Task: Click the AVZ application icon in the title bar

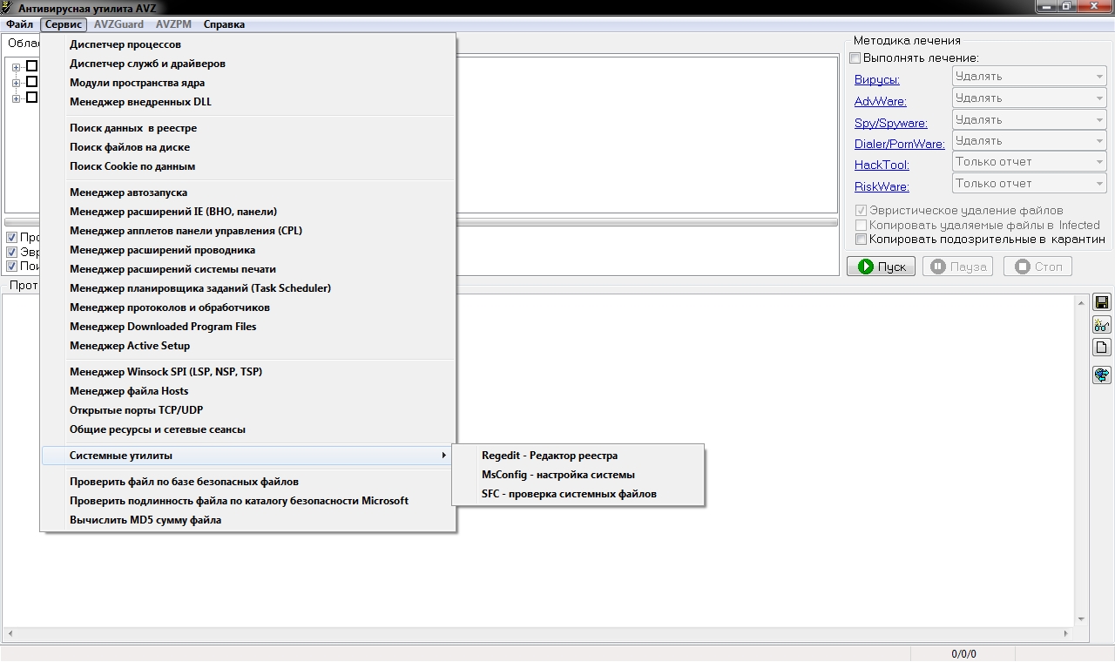Action: coord(8,7)
